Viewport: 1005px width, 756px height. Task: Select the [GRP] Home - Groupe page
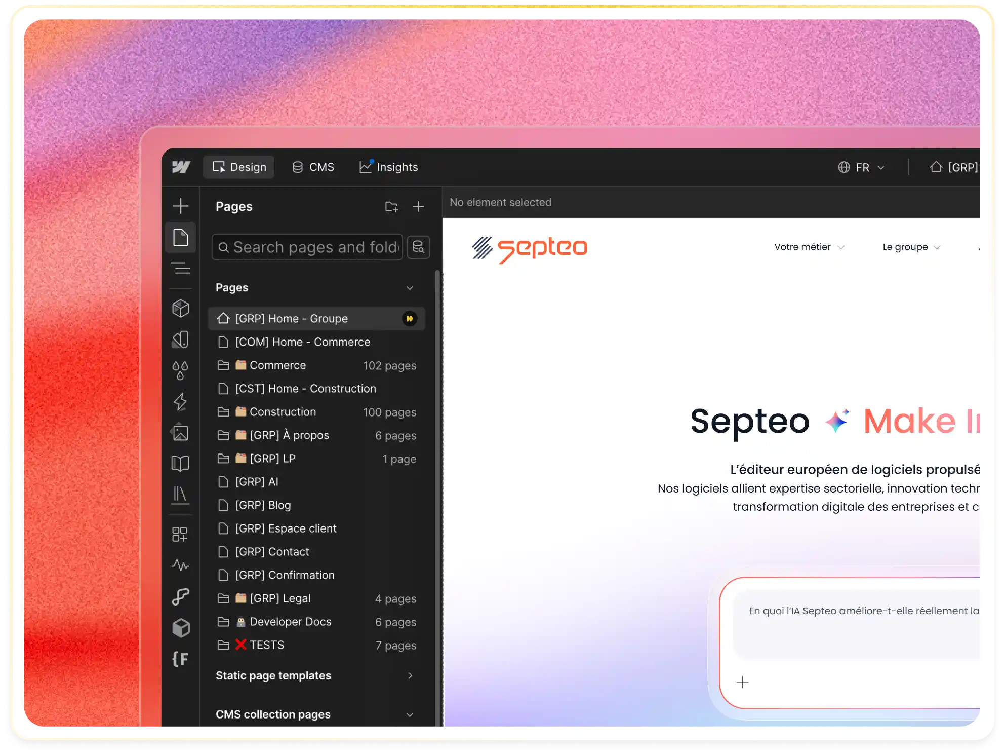(316, 319)
